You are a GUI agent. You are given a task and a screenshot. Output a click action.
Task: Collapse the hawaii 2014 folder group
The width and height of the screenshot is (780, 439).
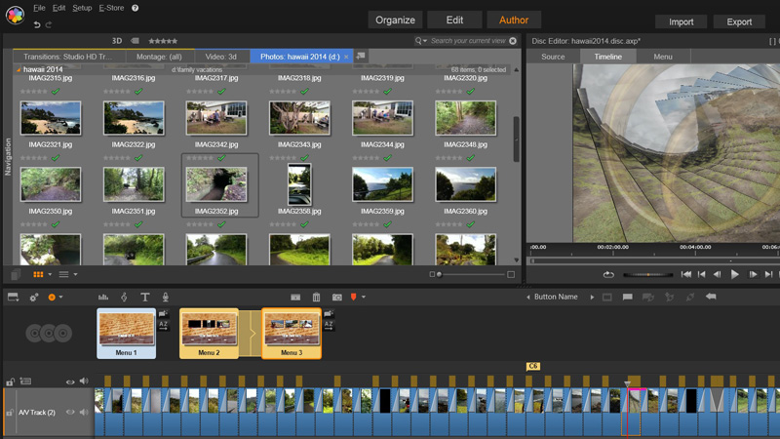point(19,70)
